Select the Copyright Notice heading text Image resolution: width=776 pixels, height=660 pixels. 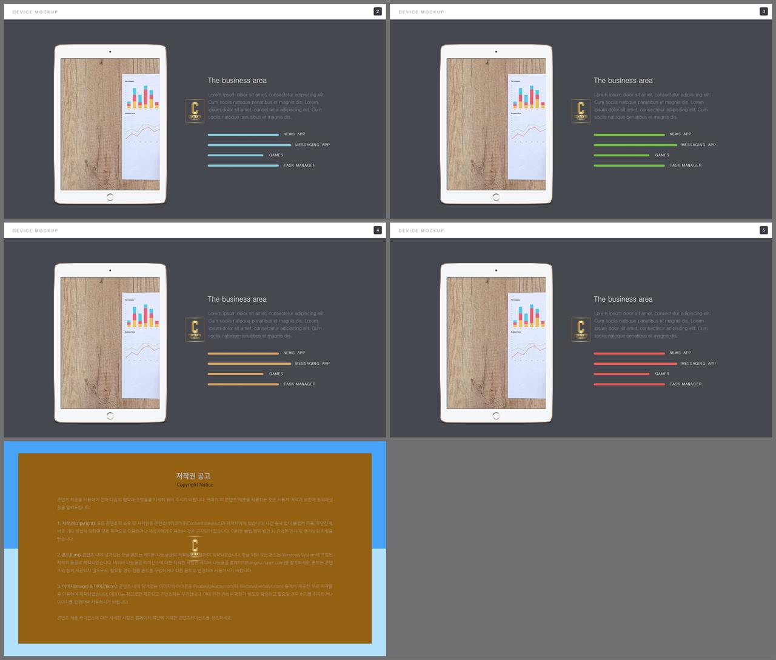(195, 485)
